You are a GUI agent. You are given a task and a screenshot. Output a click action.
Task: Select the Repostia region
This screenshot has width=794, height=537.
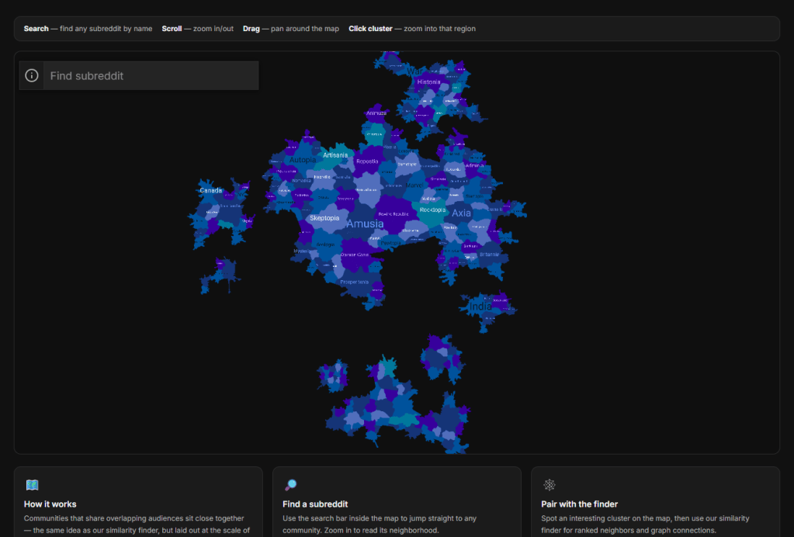pyautogui.click(x=367, y=161)
